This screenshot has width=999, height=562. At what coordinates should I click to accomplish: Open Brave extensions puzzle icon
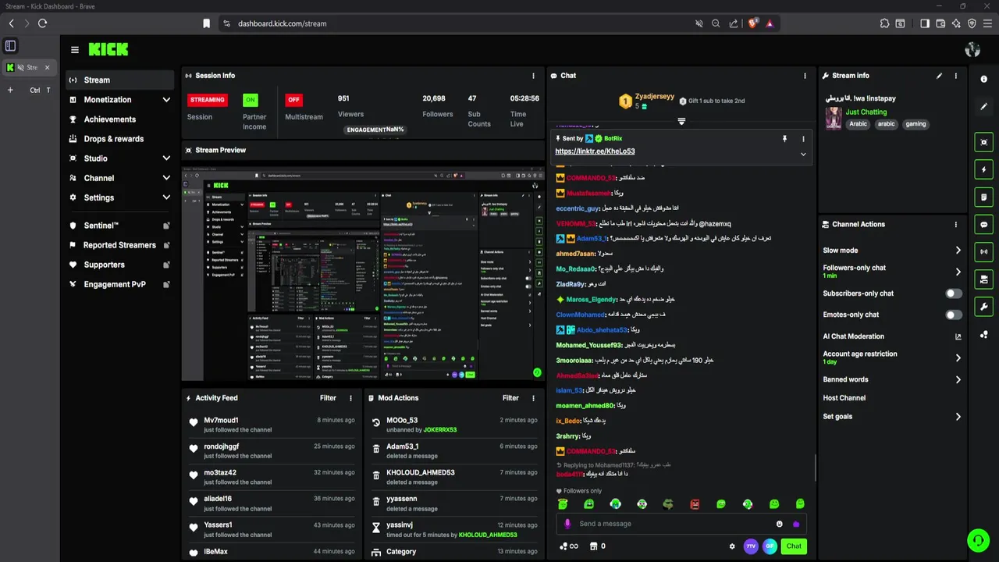pyautogui.click(x=884, y=23)
